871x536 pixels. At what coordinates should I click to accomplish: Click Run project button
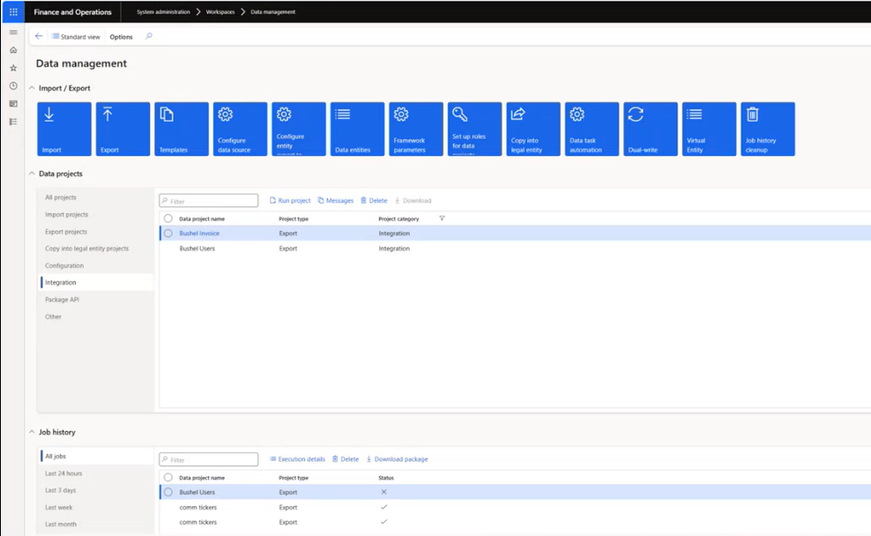pos(290,201)
